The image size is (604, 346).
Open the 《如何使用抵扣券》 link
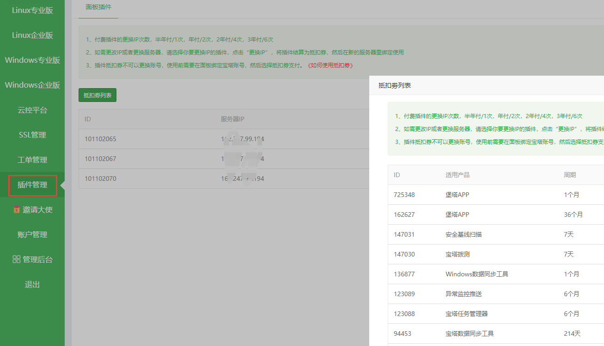point(329,66)
